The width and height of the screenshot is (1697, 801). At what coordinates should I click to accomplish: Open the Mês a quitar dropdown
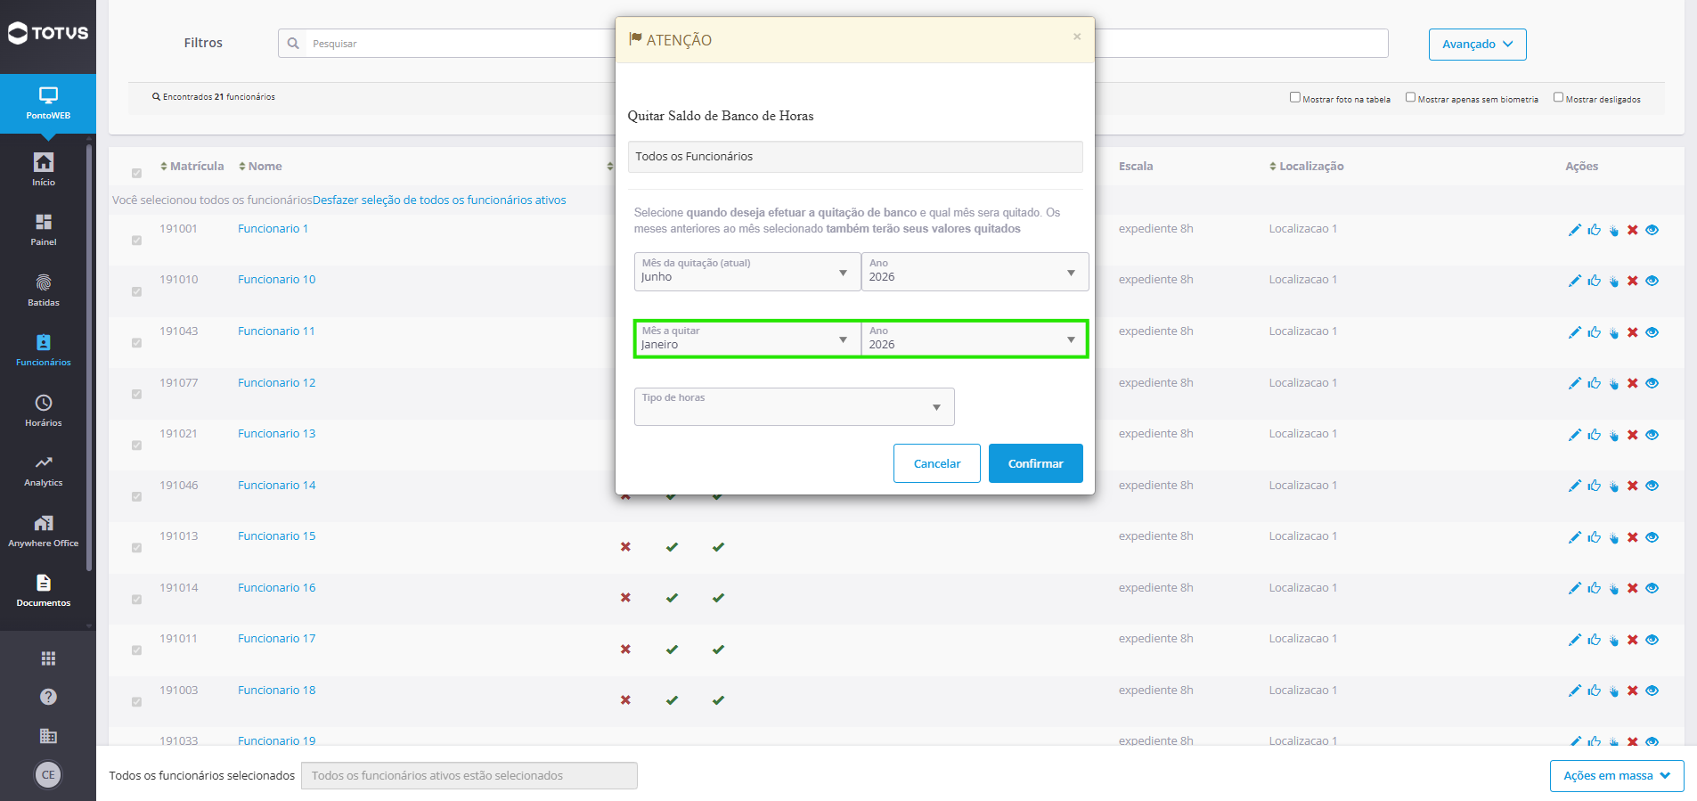coord(747,339)
